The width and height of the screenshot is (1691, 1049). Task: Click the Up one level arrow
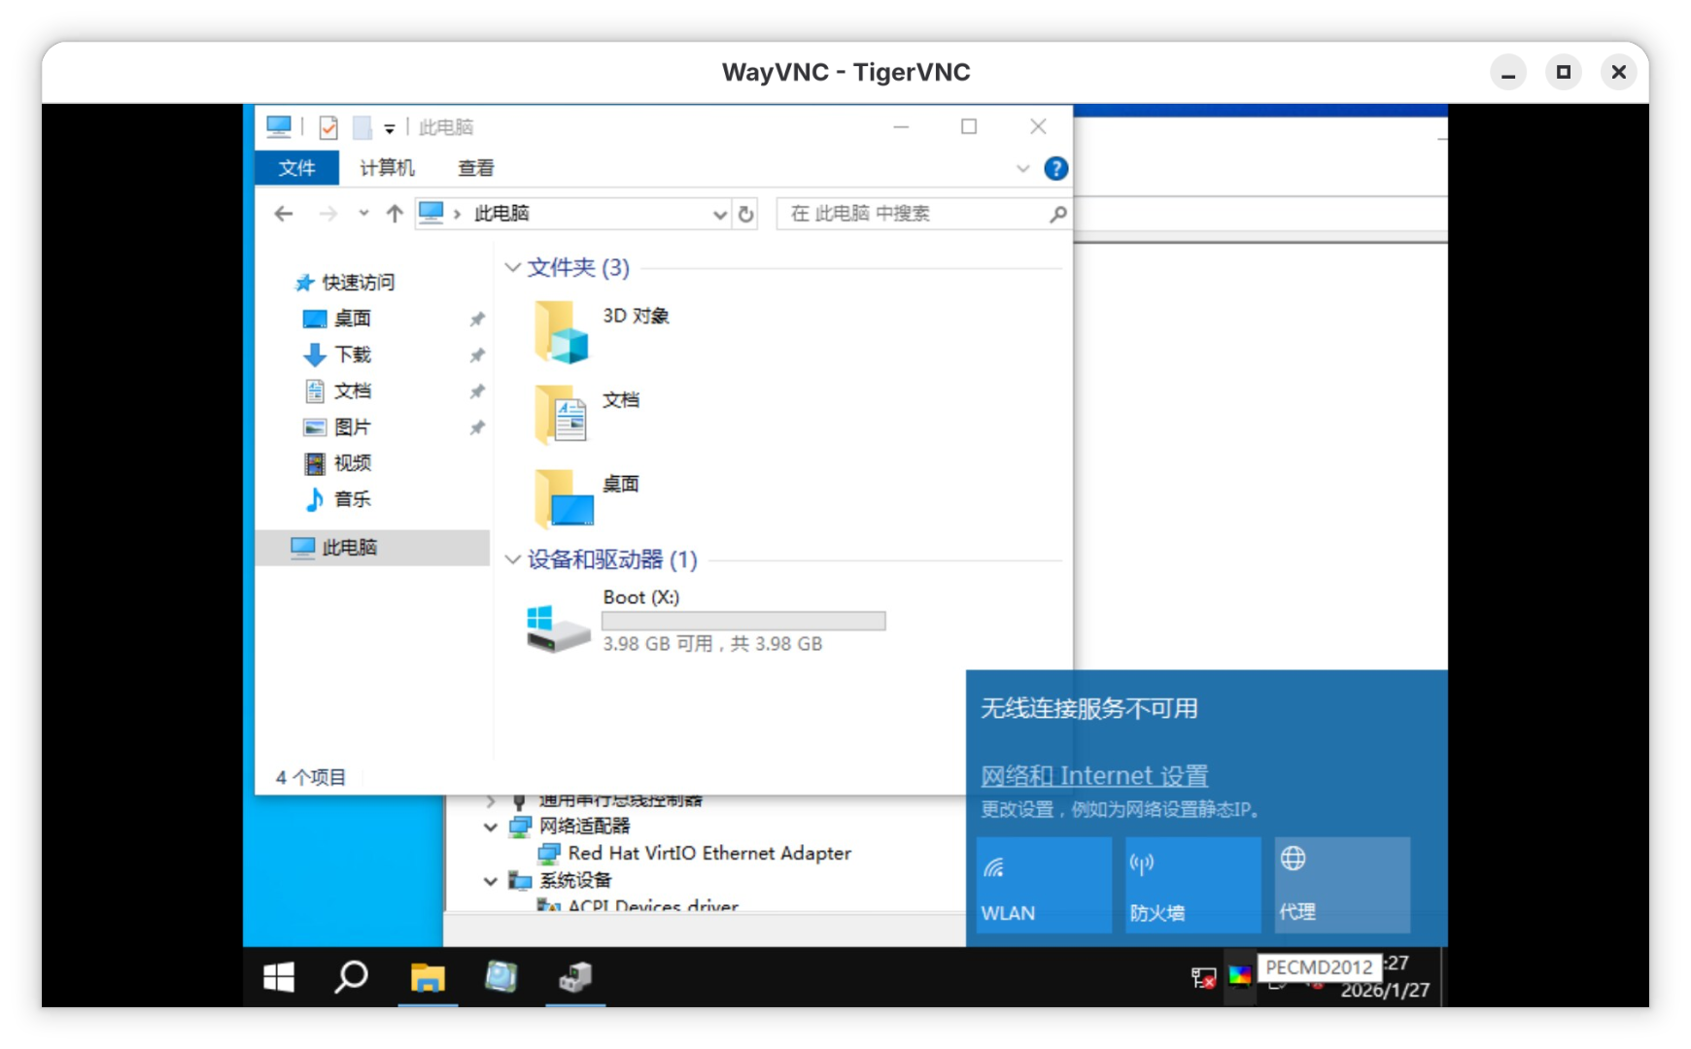click(394, 214)
